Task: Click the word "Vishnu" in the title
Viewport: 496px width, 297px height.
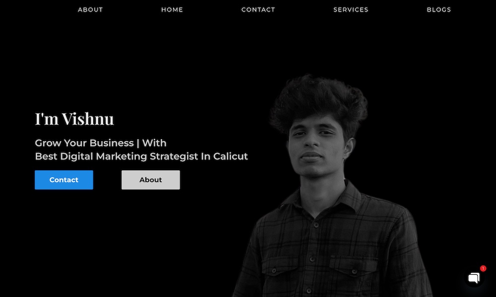Action: [88, 119]
